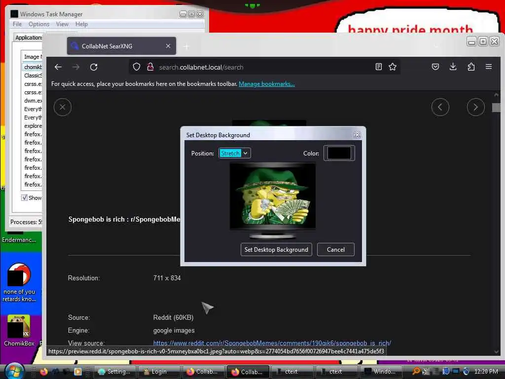The width and height of the screenshot is (505, 379).
Task: Open Firefox hamburger application menu
Action: click(489, 67)
